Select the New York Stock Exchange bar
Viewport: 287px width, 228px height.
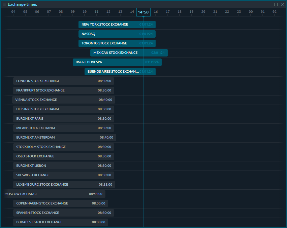[x=117, y=25]
